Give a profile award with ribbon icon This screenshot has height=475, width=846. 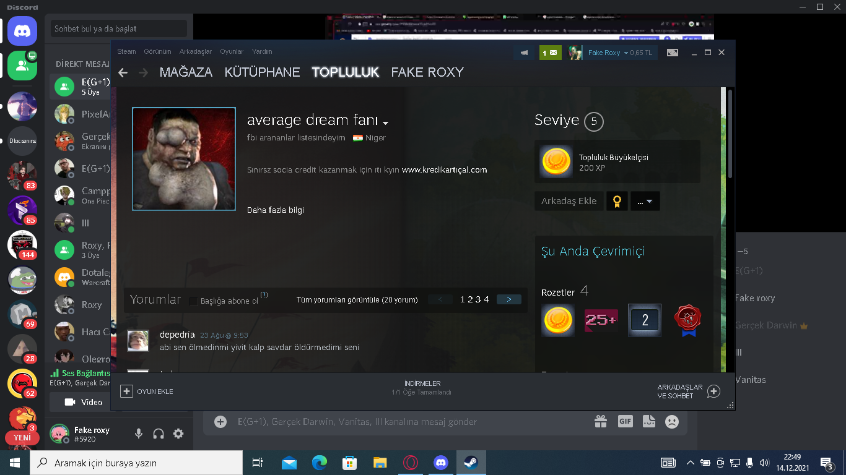[x=617, y=201]
